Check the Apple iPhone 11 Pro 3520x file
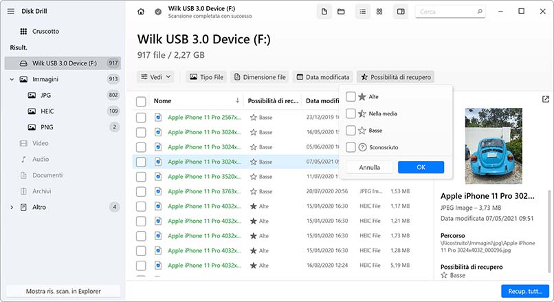The image size is (554, 302). pyautogui.click(x=141, y=177)
